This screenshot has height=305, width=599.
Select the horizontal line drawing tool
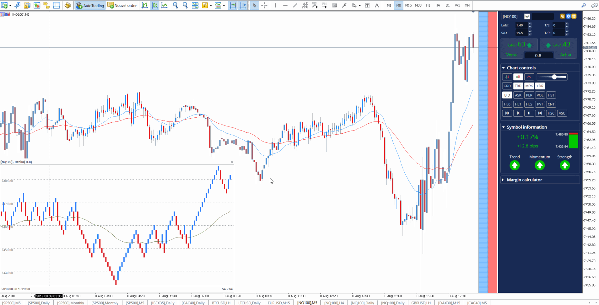pyautogui.click(x=285, y=5)
